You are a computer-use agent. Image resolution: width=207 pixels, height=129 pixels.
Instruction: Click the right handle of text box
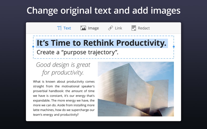click(174, 47)
